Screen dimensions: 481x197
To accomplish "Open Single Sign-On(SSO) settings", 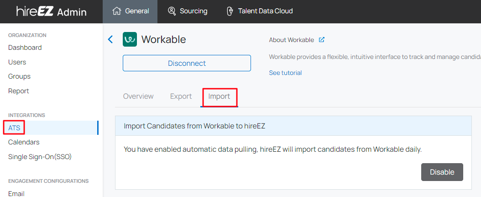I will click(40, 157).
